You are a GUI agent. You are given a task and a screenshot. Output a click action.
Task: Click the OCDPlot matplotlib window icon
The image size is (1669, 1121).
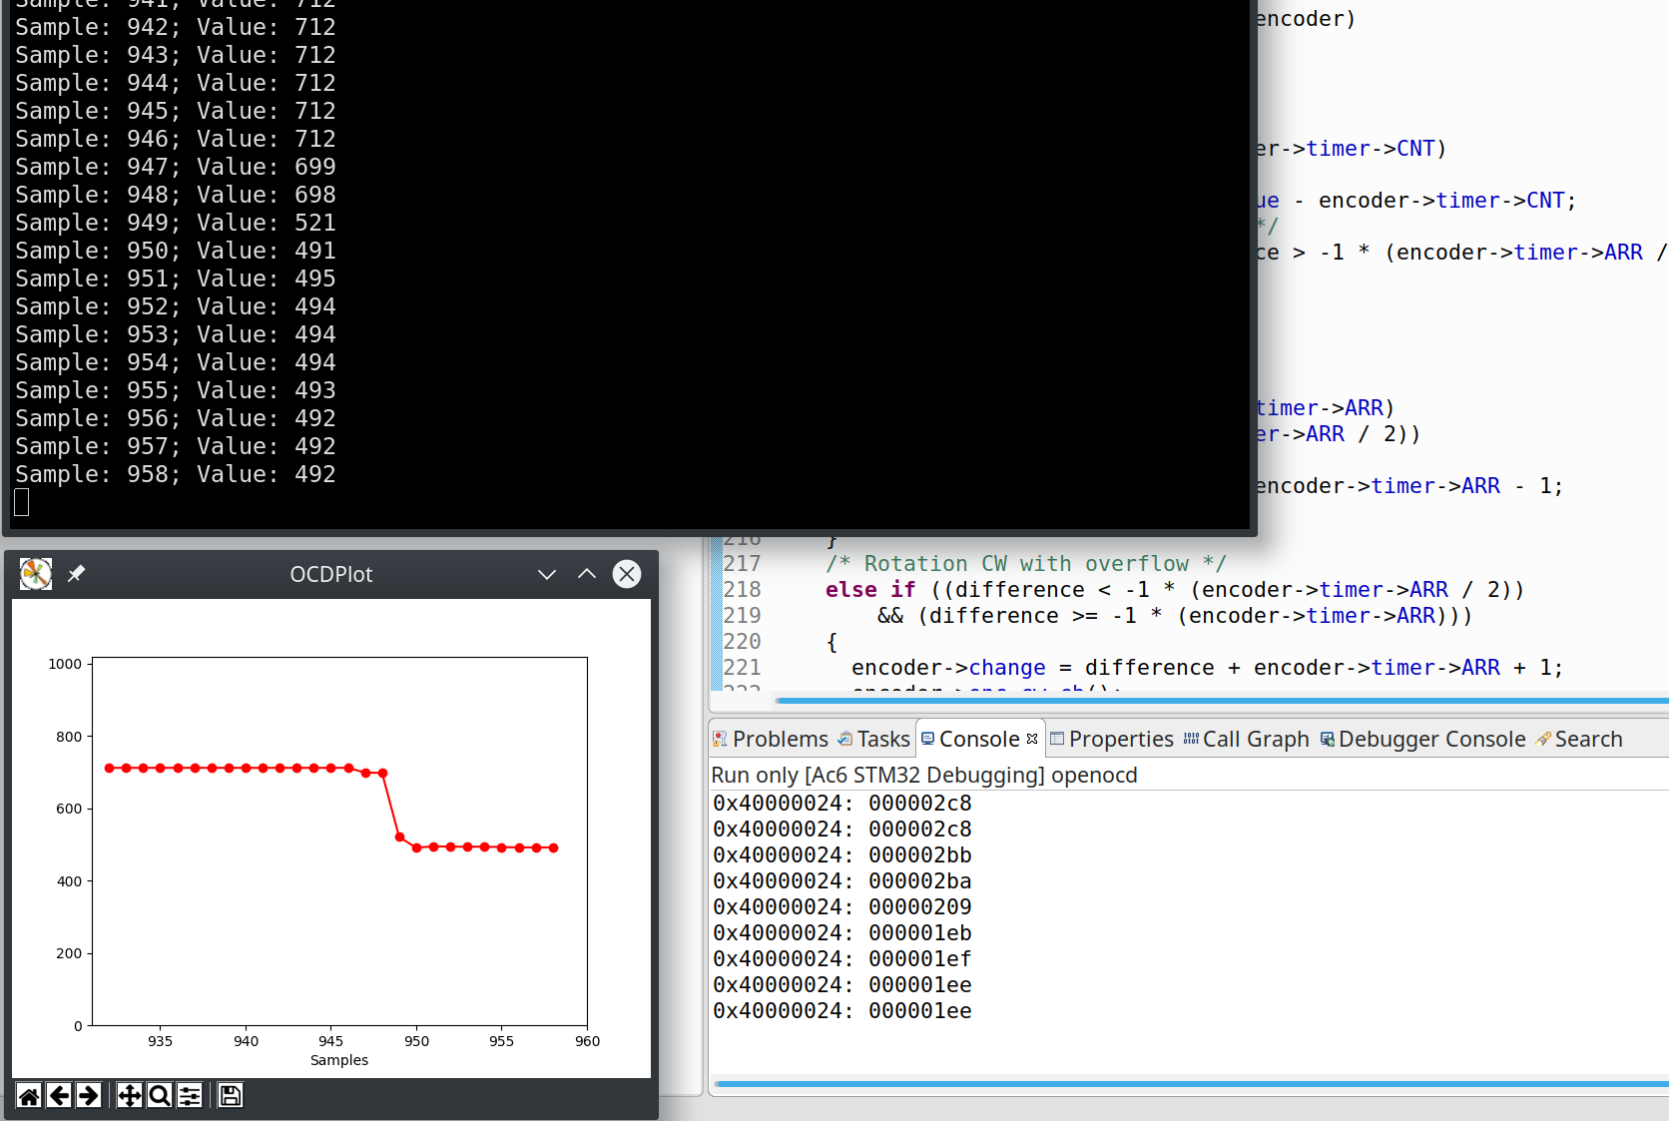click(x=36, y=574)
